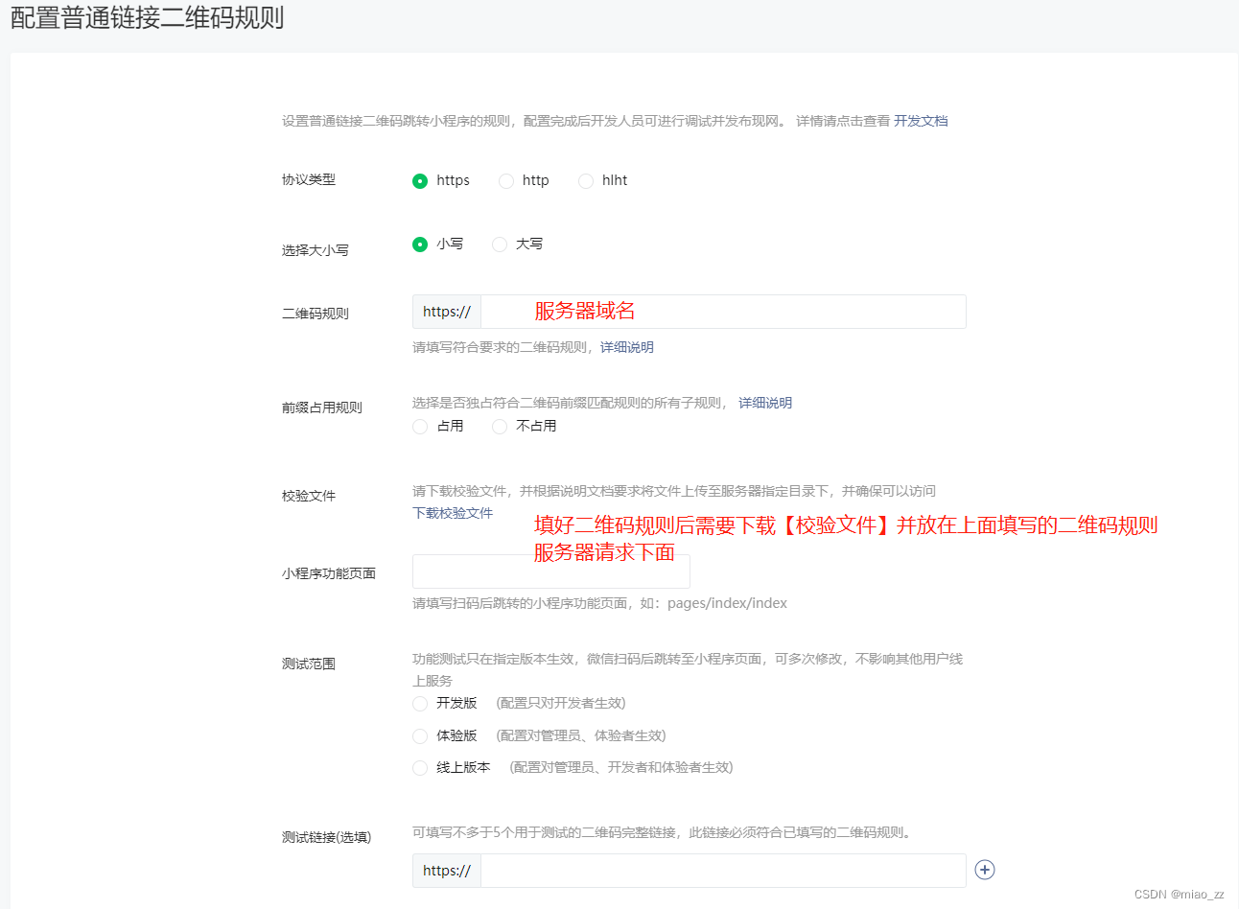The height and width of the screenshot is (909, 1239).
Task: Click 下载校验文件 link
Action: coord(453,513)
